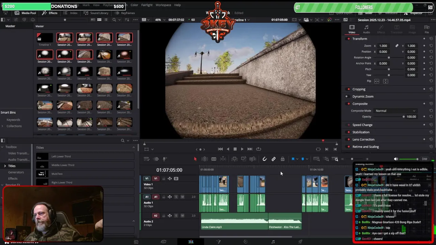Click the Loop playback icon
436x245 pixels.
click(259, 149)
